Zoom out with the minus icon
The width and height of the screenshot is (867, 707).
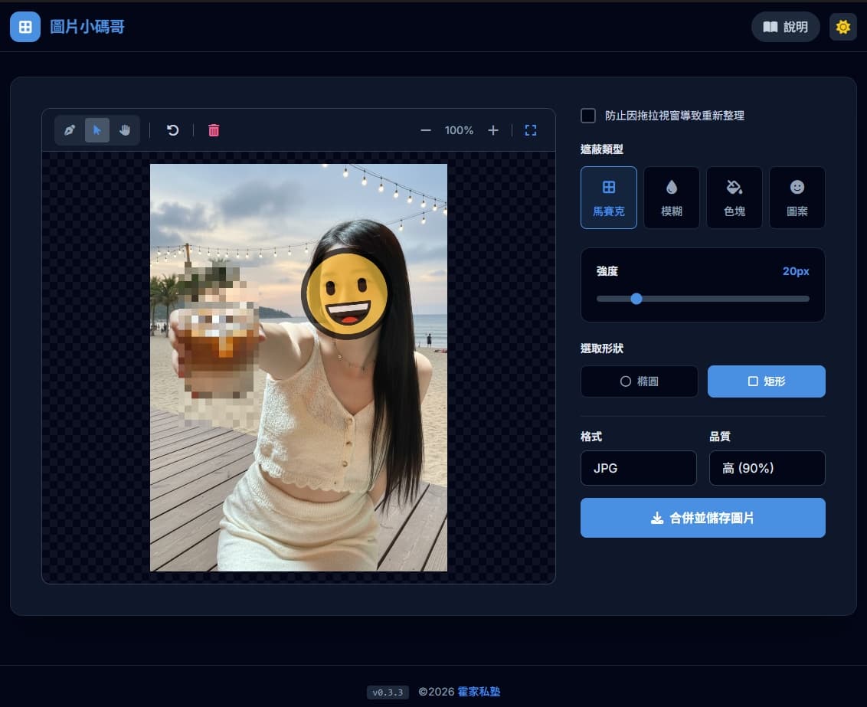point(425,130)
